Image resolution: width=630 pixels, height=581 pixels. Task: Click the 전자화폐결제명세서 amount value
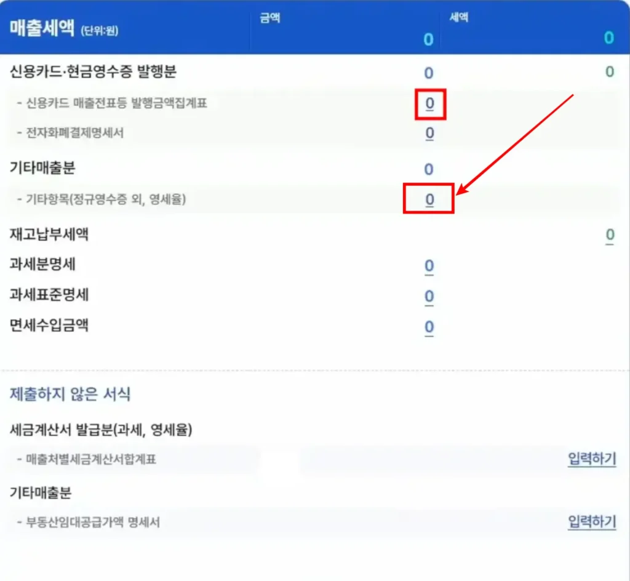[429, 133]
